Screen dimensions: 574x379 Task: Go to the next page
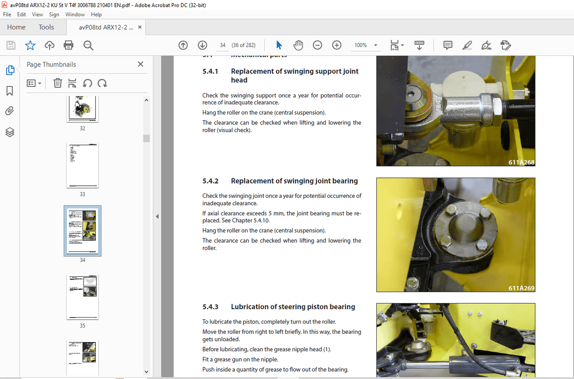click(x=202, y=45)
